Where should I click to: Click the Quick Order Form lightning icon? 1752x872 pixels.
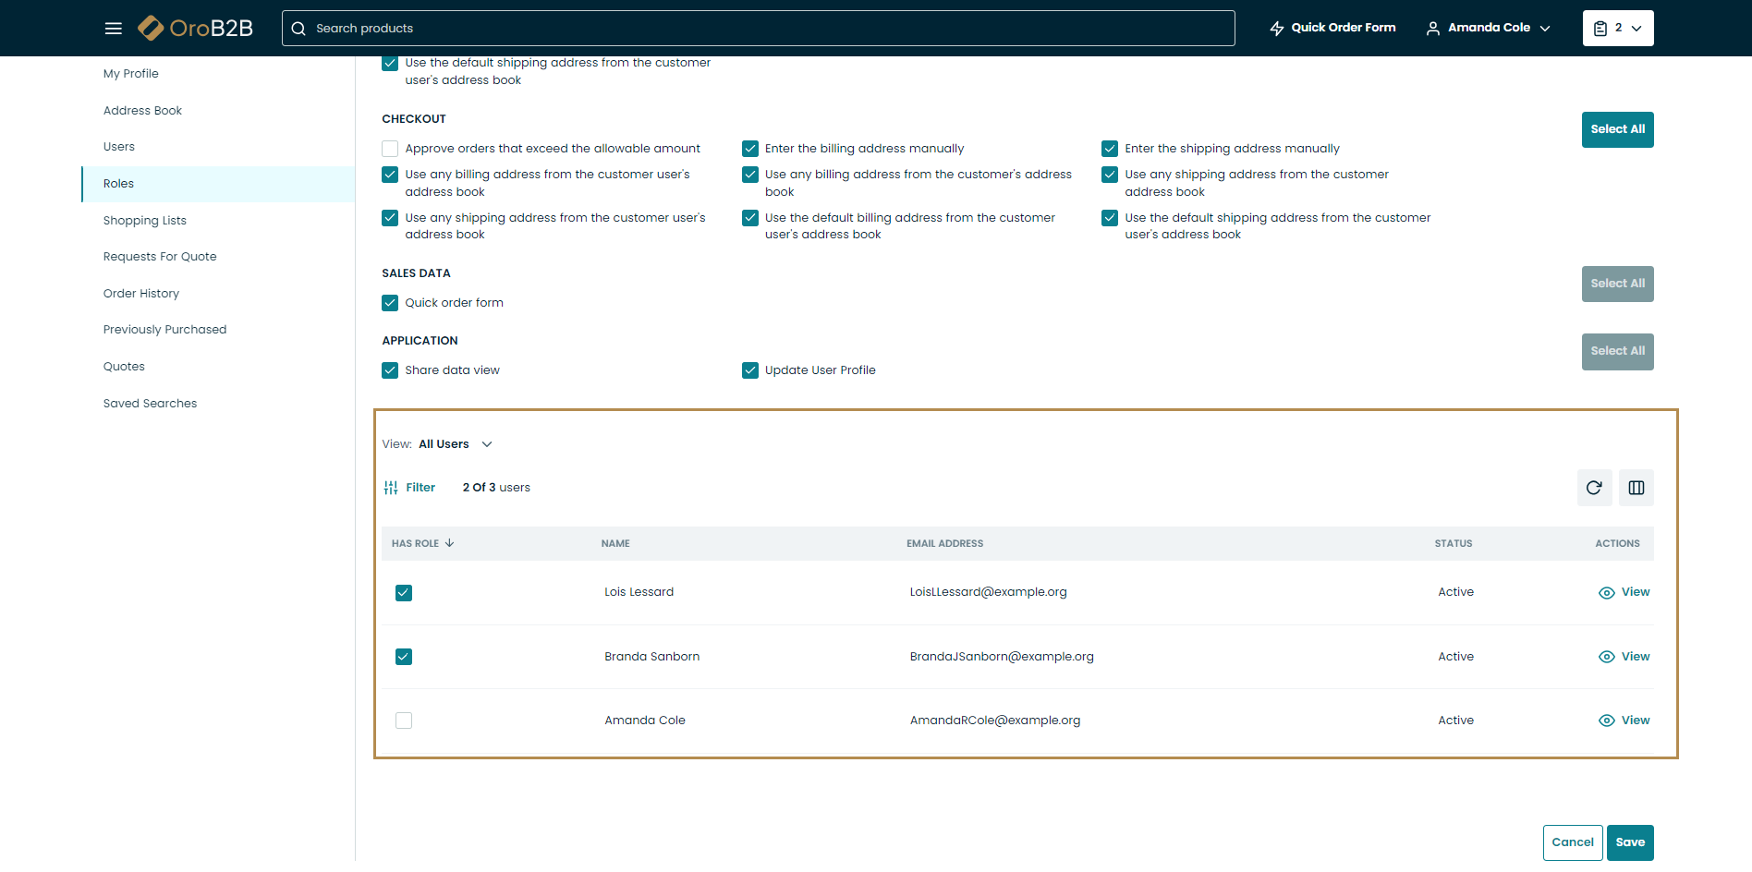click(x=1277, y=29)
